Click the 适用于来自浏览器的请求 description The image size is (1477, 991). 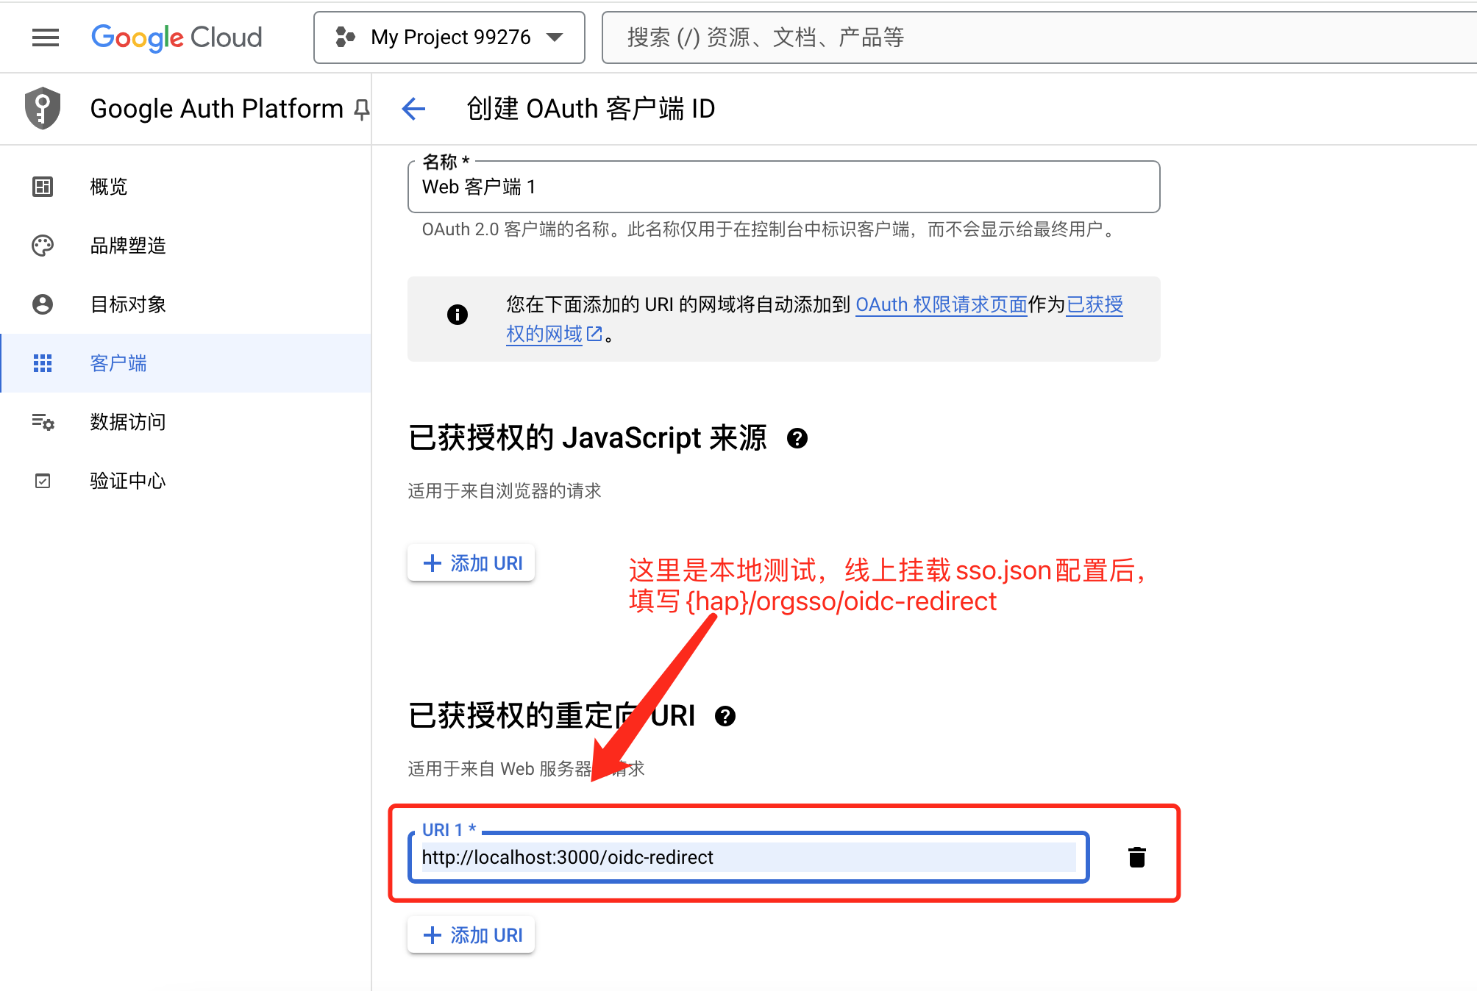coord(505,491)
